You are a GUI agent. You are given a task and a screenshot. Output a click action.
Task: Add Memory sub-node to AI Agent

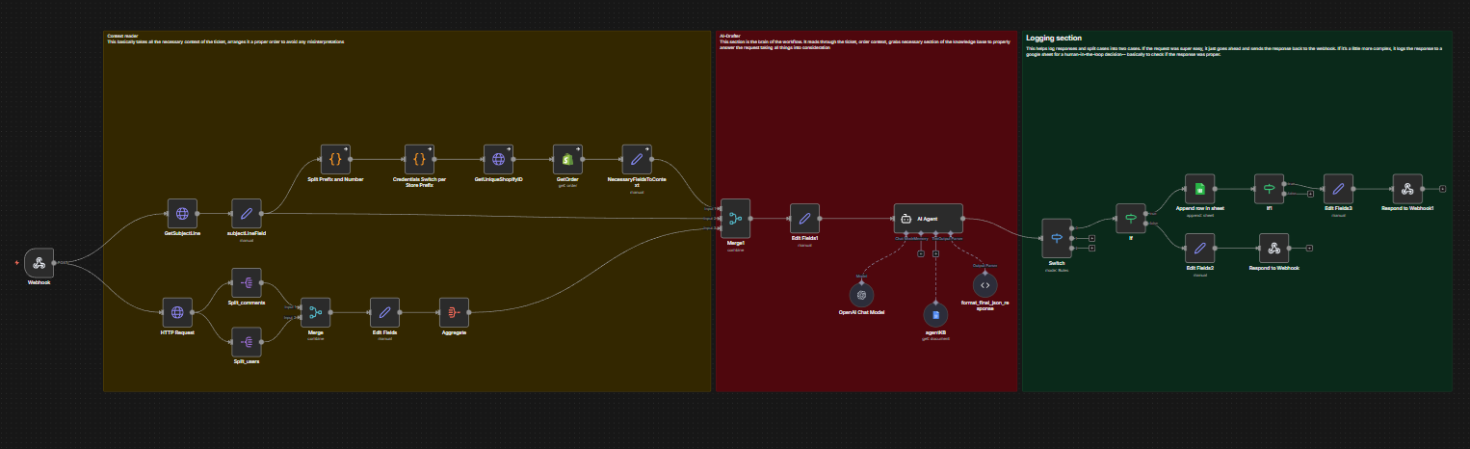[921, 253]
